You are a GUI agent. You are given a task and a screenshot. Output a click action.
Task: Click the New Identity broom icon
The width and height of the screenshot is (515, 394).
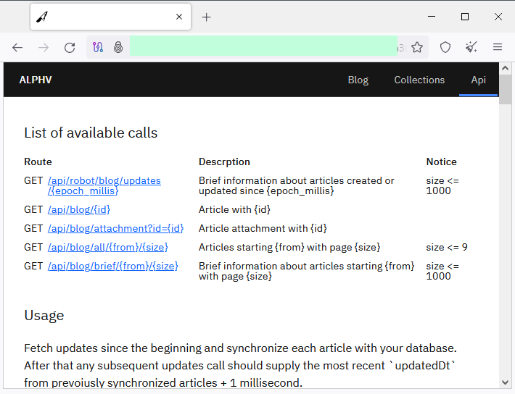click(471, 47)
